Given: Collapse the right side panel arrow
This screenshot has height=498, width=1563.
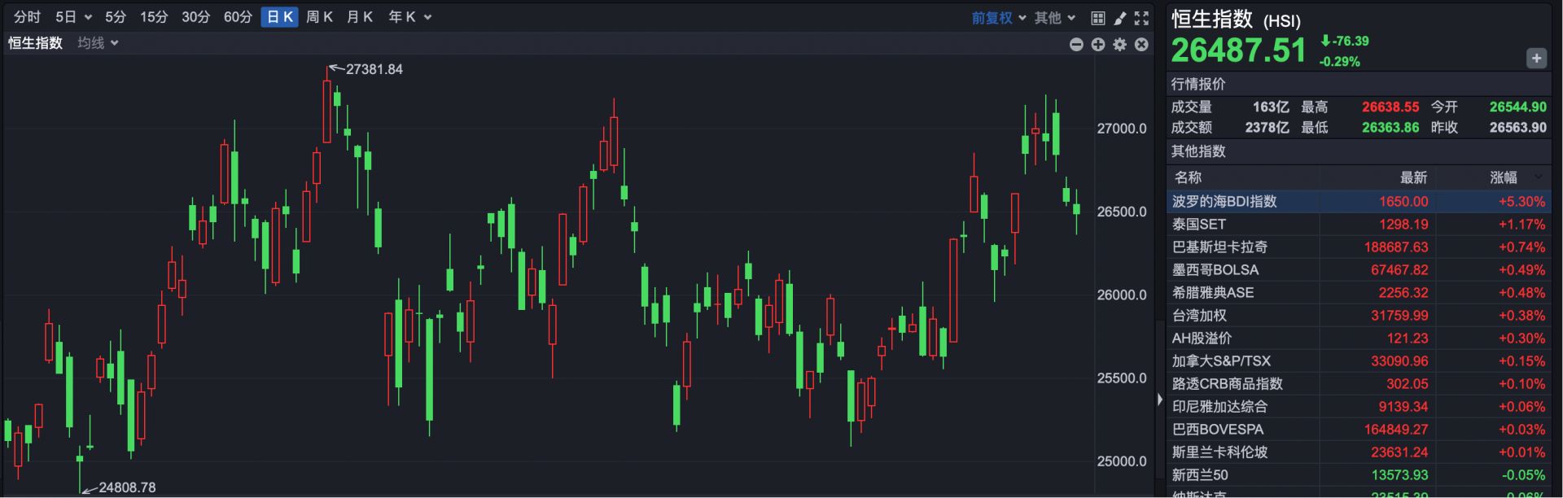Looking at the screenshot, I should coord(1160,400).
